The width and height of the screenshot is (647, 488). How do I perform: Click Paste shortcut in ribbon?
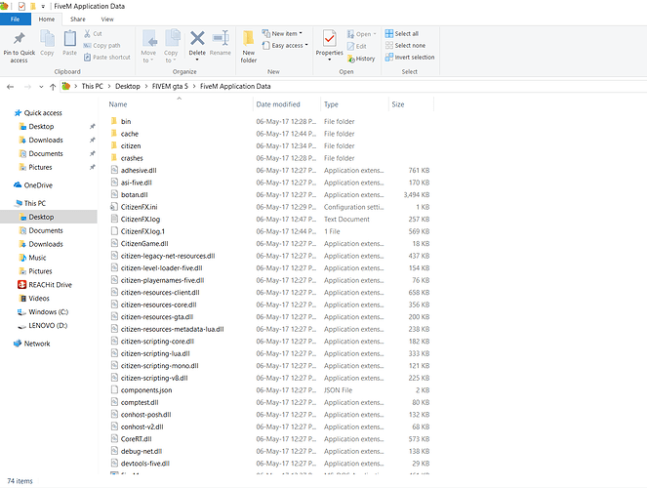(x=107, y=58)
